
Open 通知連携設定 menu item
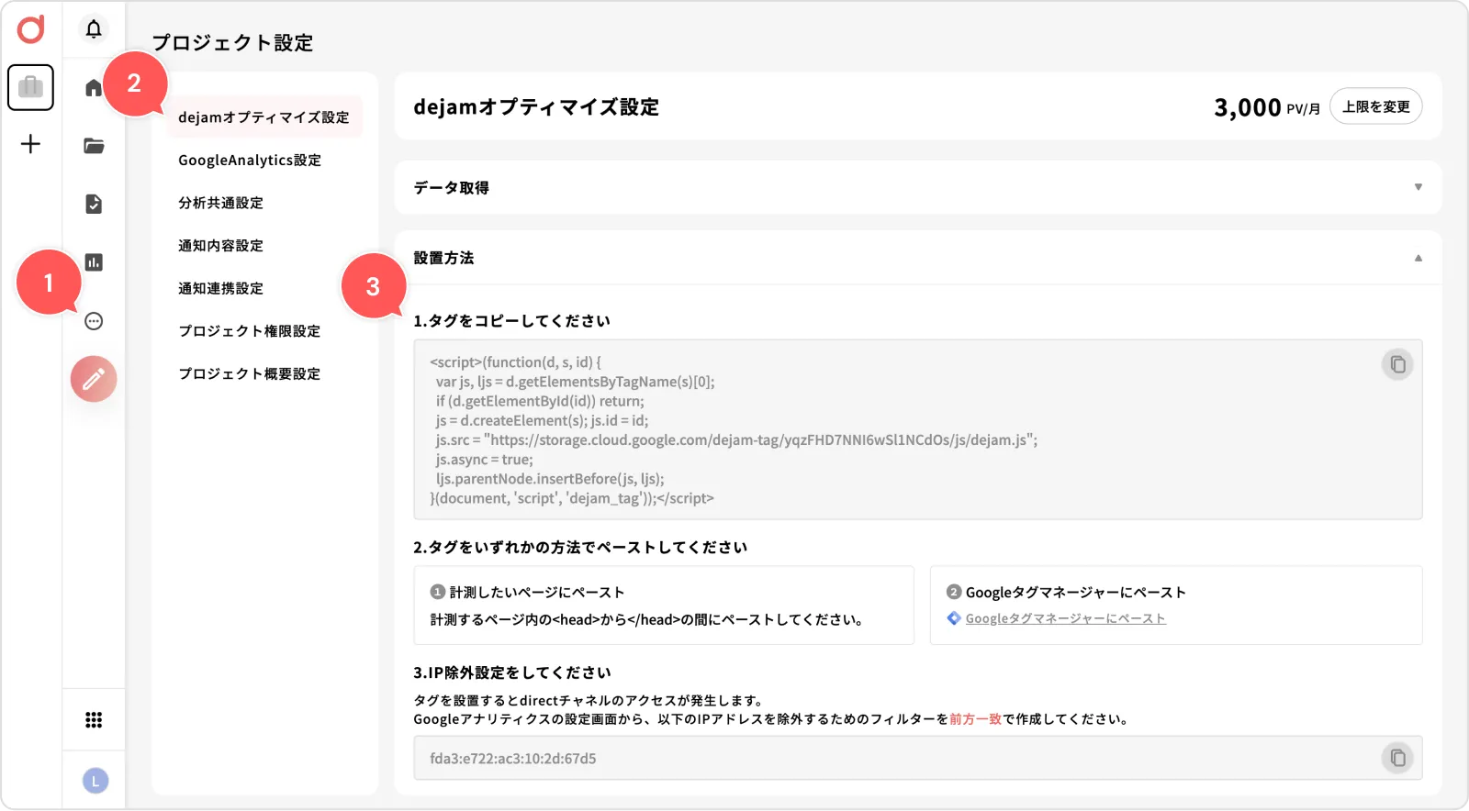[x=221, y=288]
